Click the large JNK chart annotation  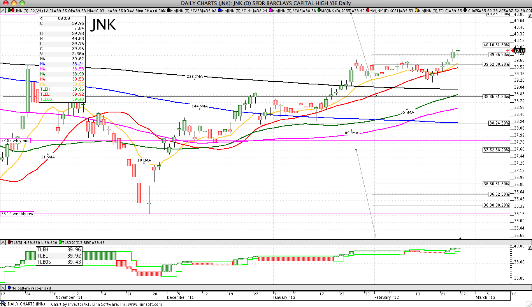[103, 25]
